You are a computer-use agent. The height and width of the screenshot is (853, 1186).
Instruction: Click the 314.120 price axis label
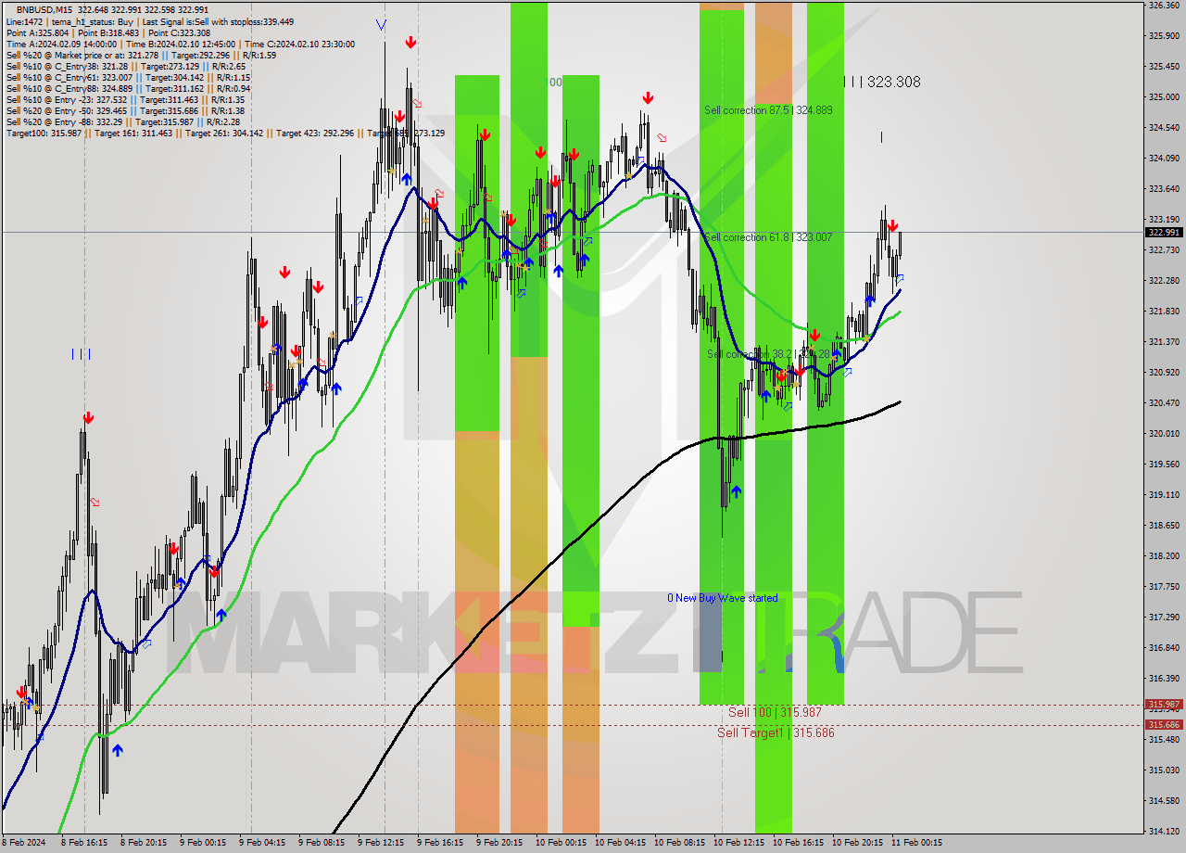click(x=1164, y=832)
